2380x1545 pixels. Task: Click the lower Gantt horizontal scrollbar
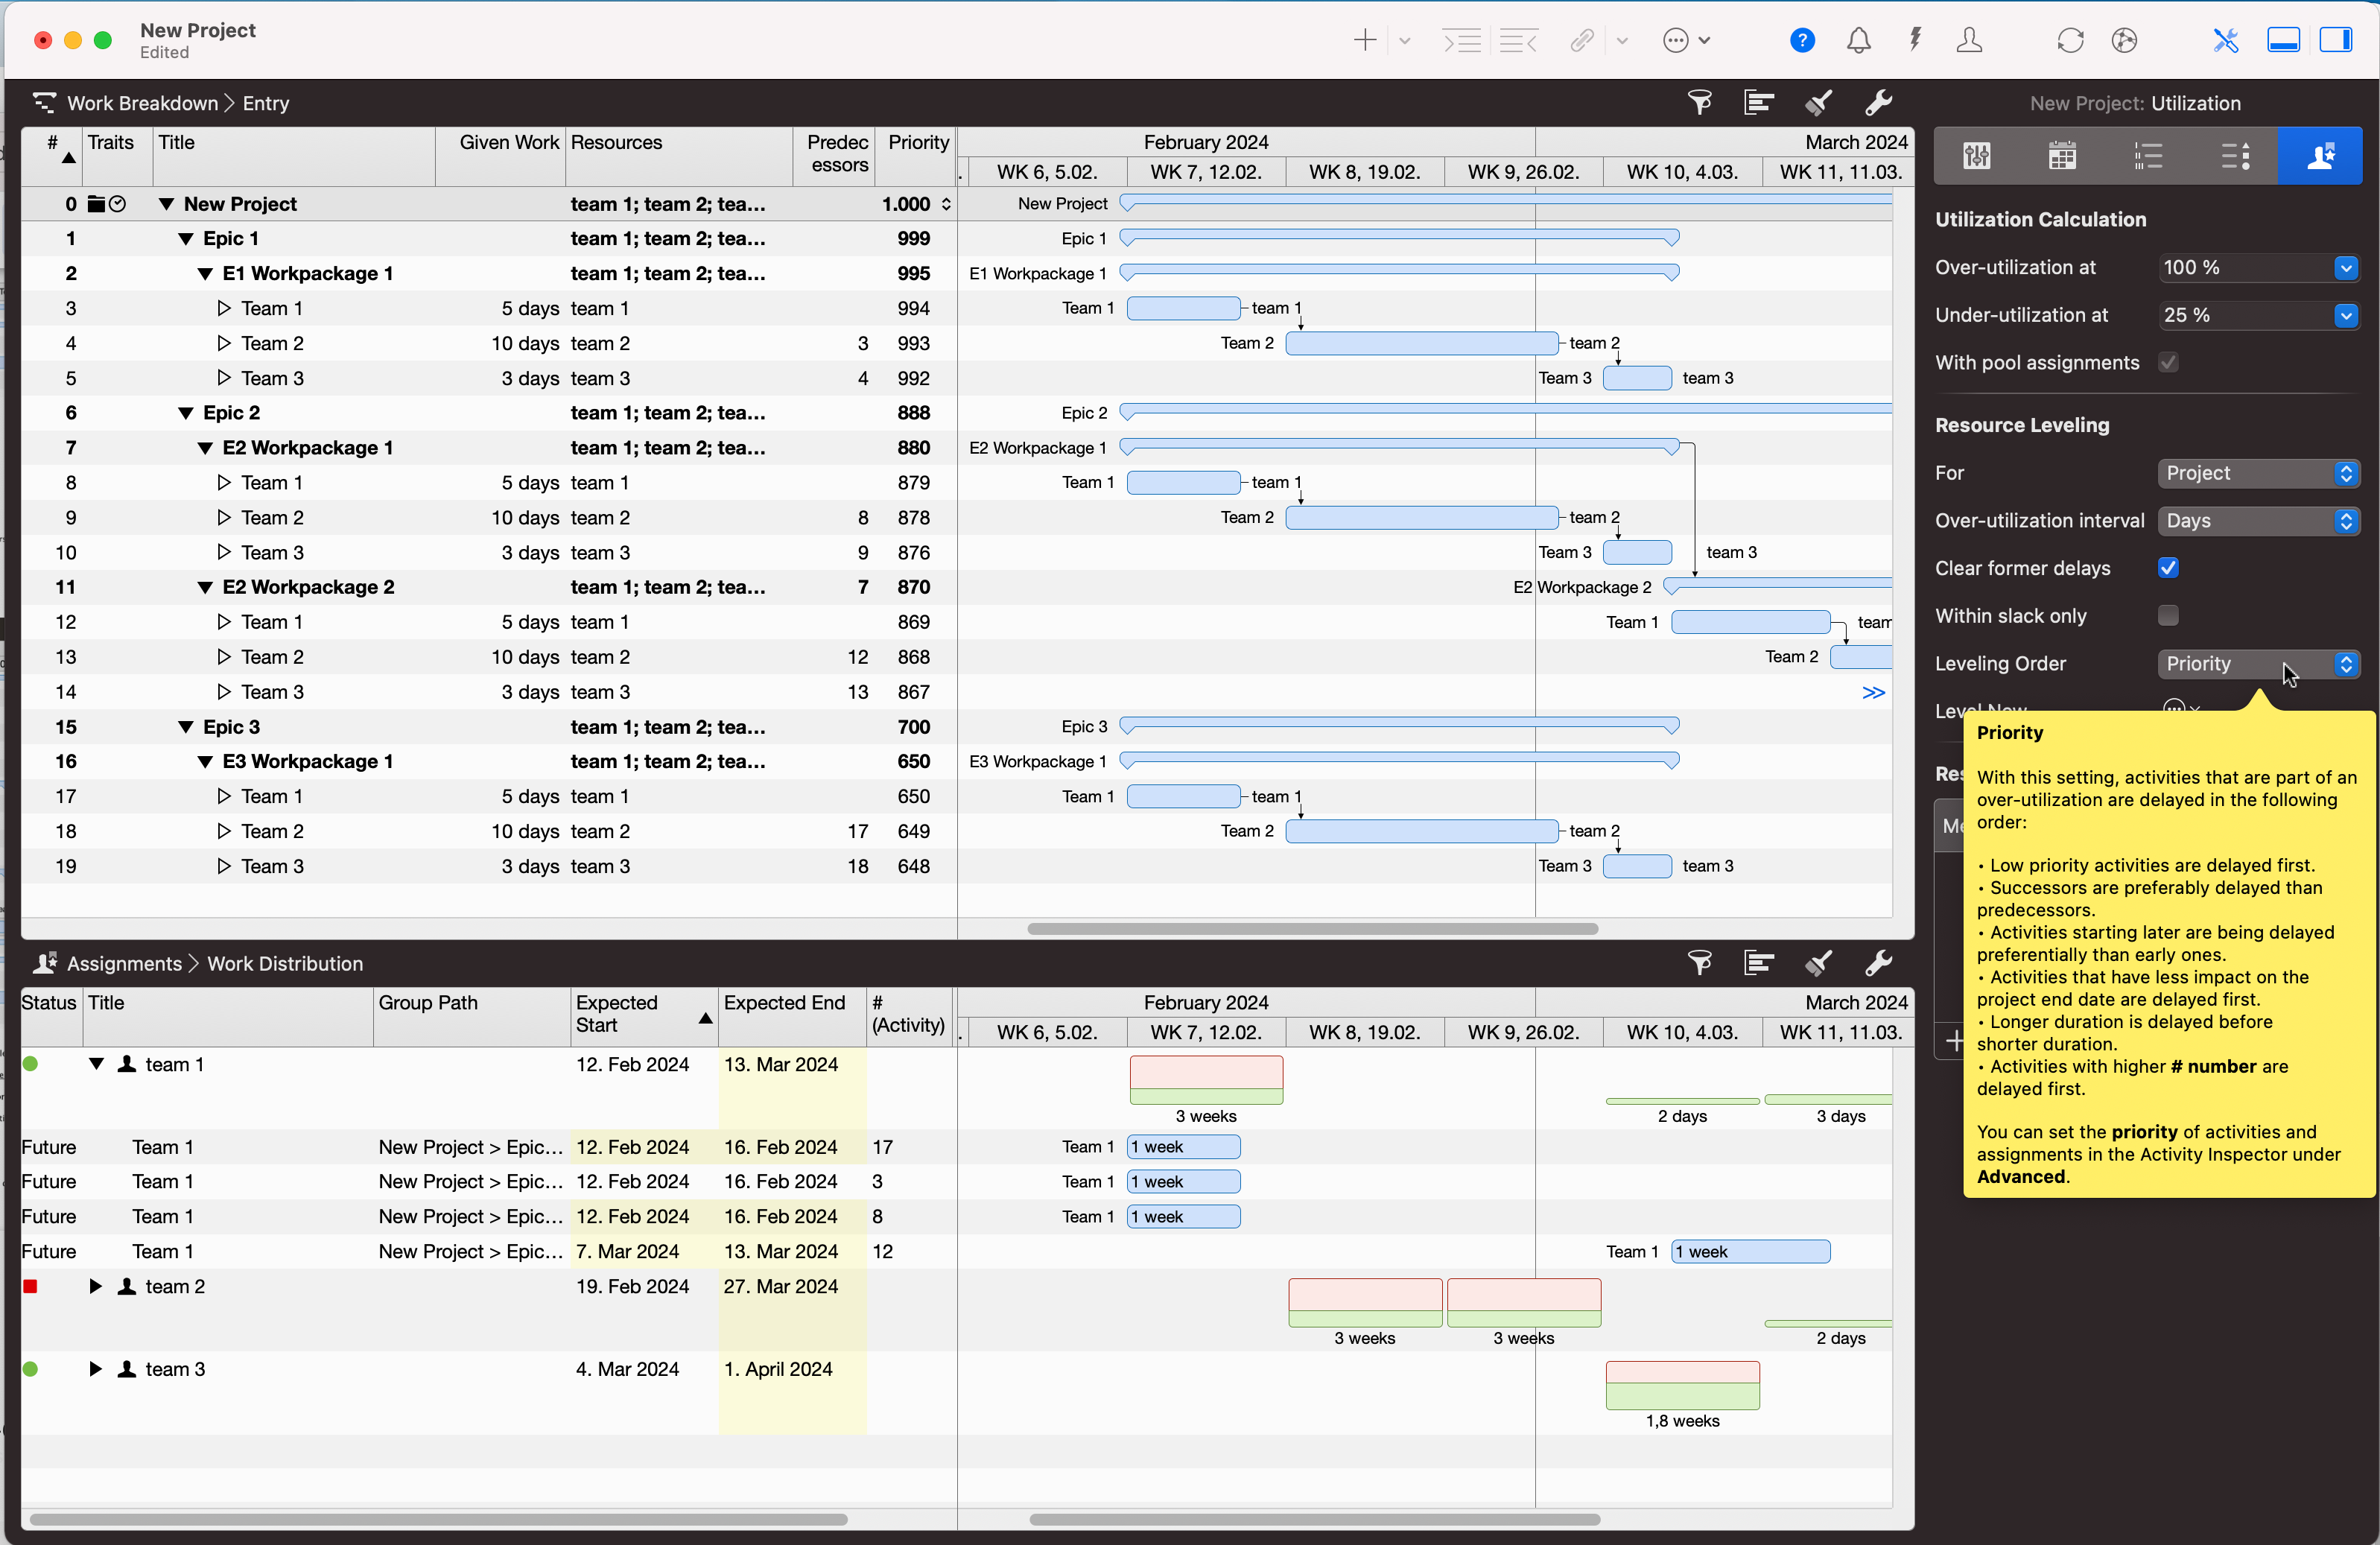tap(1313, 1520)
